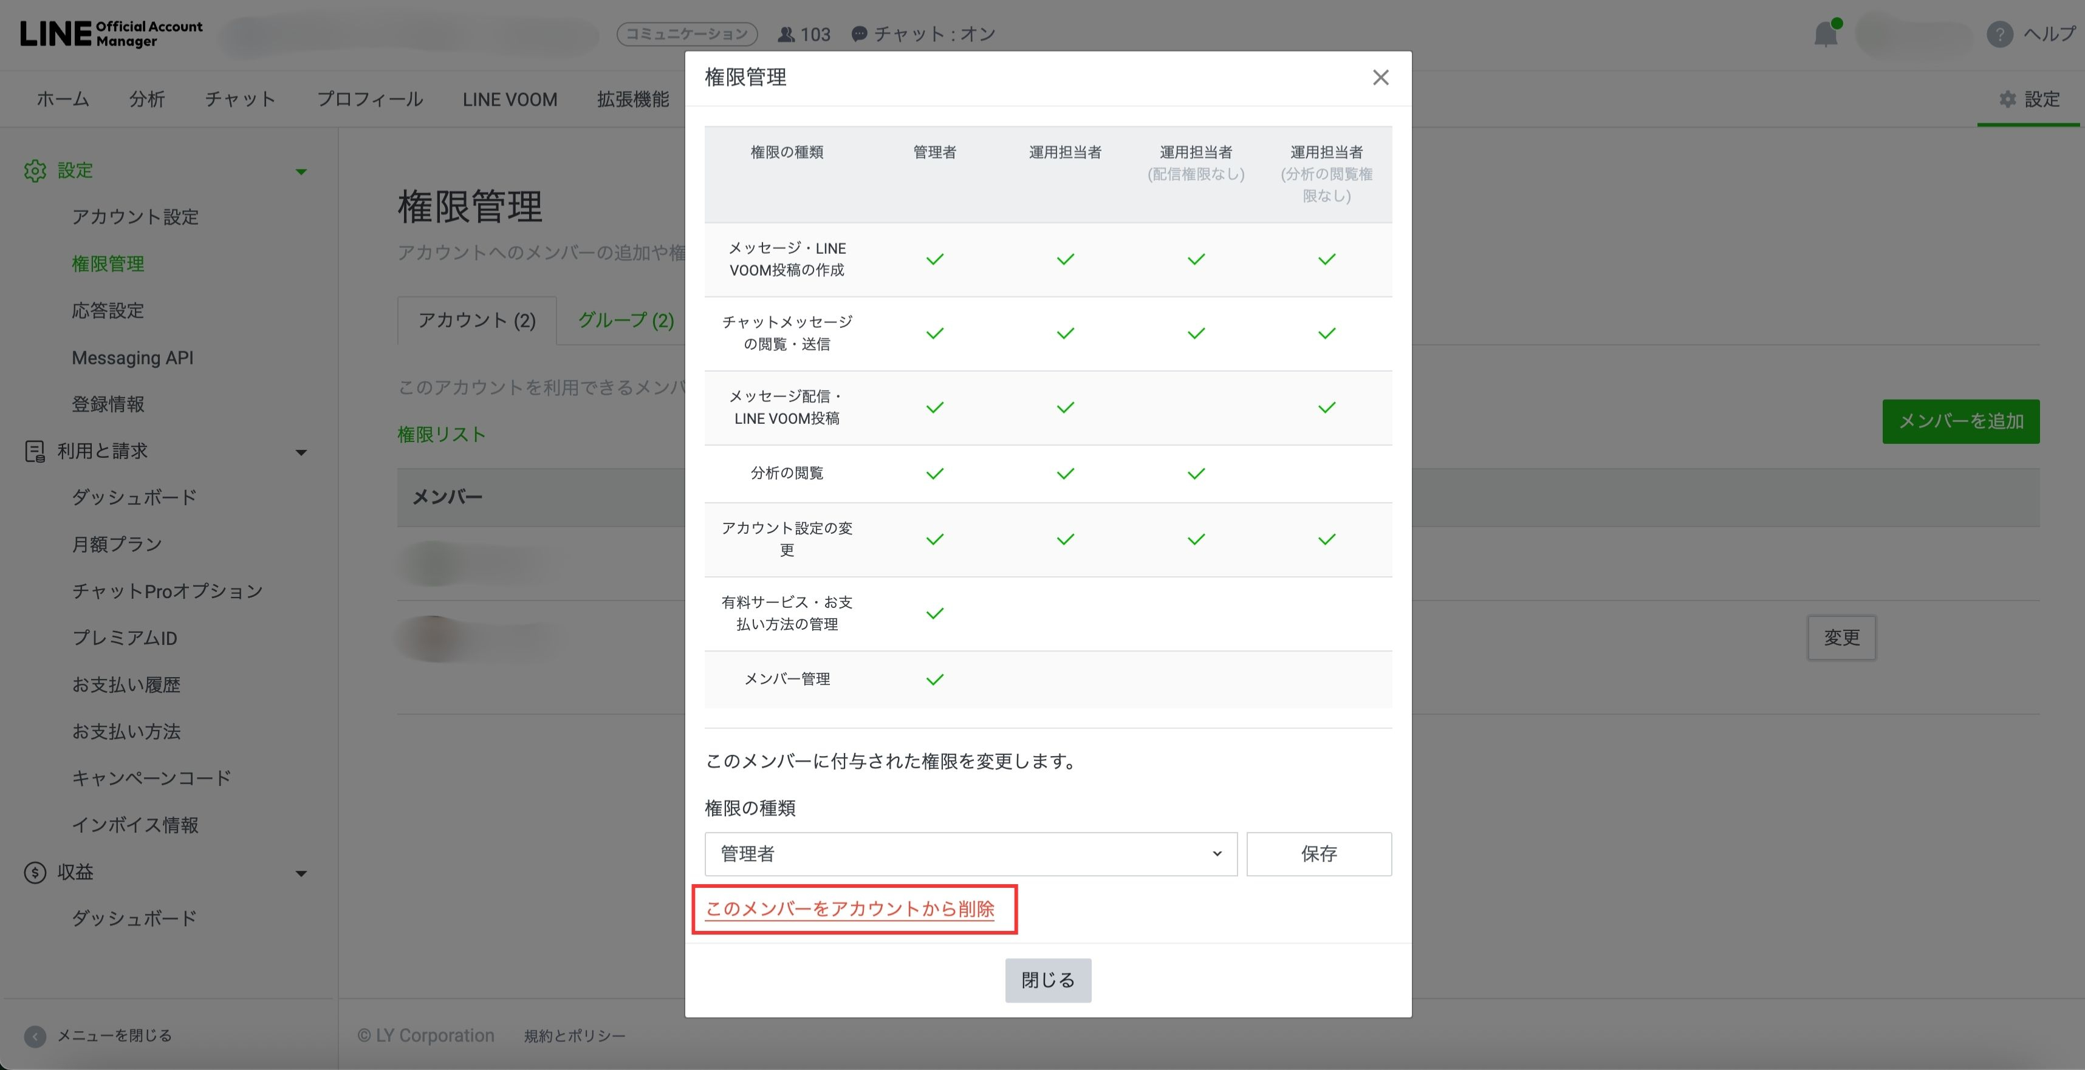The image size is (2085, 1070).
Task: Collapse the 利用と請求 section arrow
Action: tap(301, 452)
